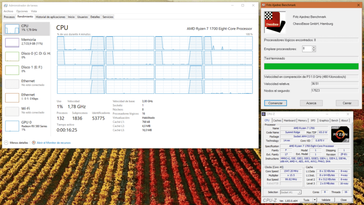Switch to the Procesos tab

(x=9, y=17)
